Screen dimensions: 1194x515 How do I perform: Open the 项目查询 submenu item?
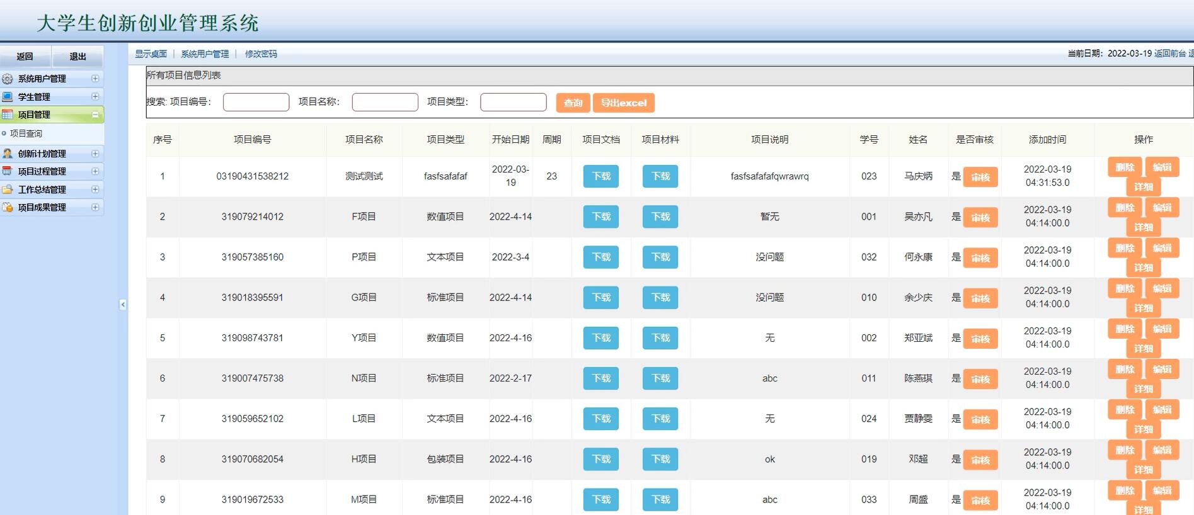26,133
